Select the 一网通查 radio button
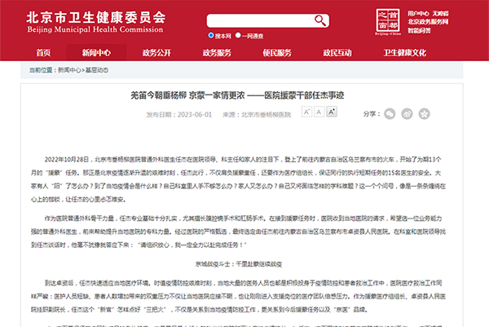This screenshot has width=489, height=327. coord(237,36)
